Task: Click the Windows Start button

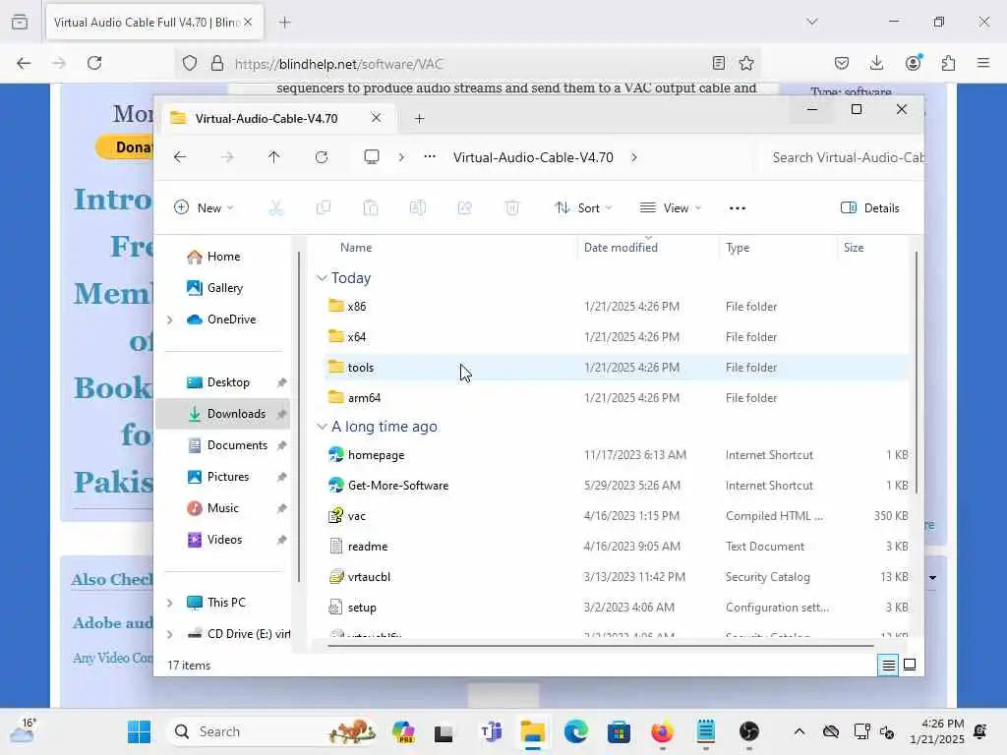Action: click(x=139, y=731)
